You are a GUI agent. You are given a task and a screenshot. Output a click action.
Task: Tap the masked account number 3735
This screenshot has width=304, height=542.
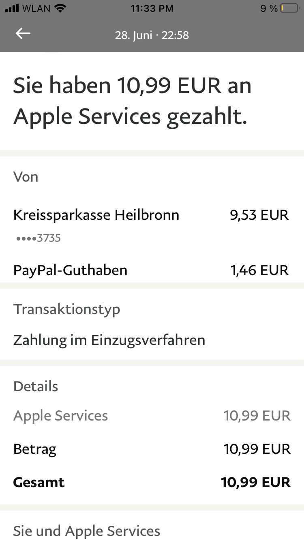click(x=39, y=238)
